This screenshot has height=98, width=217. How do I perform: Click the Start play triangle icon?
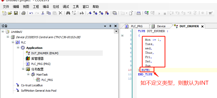(x=159, y=13)
